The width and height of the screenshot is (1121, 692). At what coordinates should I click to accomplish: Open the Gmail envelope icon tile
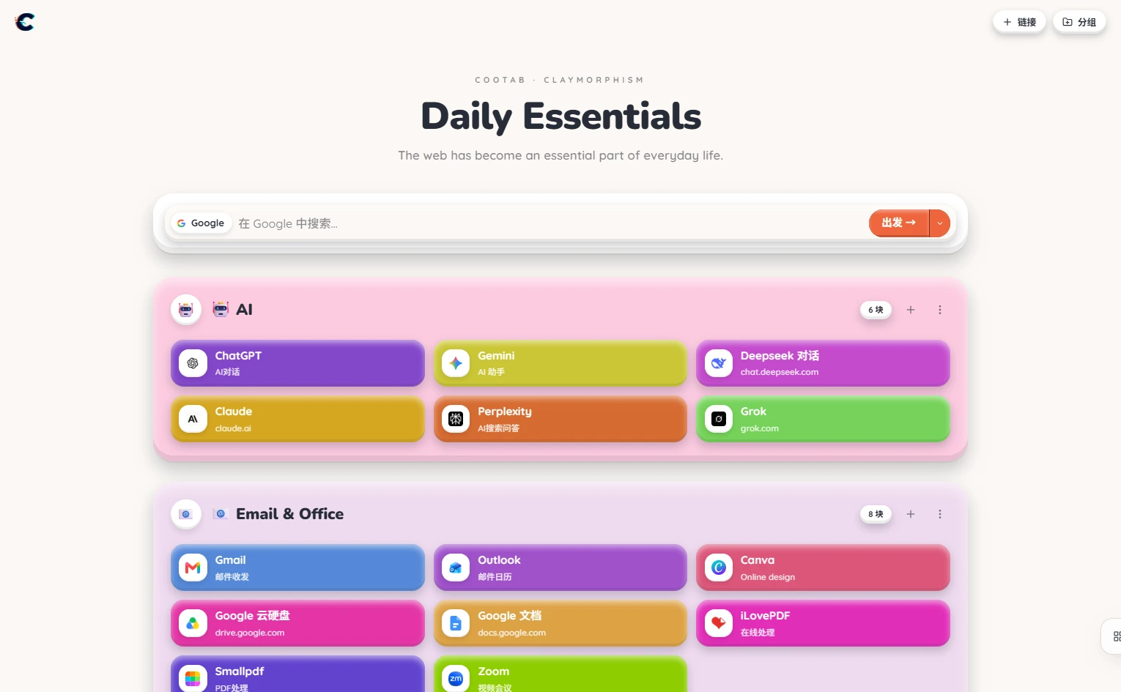pyautogui.click(x=193, y=568)
